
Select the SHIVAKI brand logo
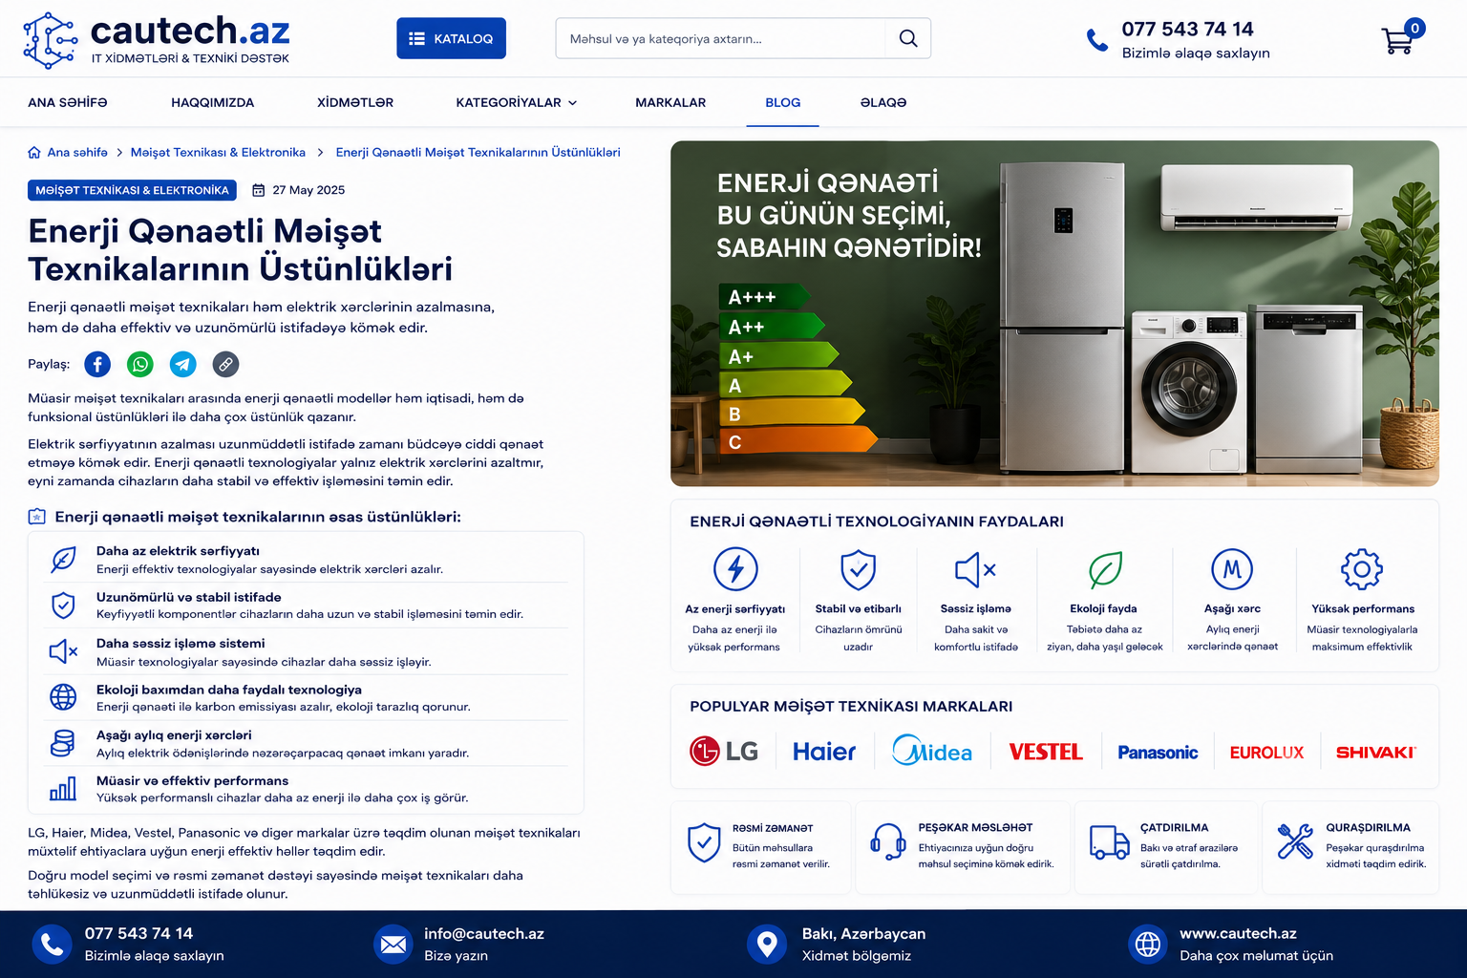(x=1375, y=753)
